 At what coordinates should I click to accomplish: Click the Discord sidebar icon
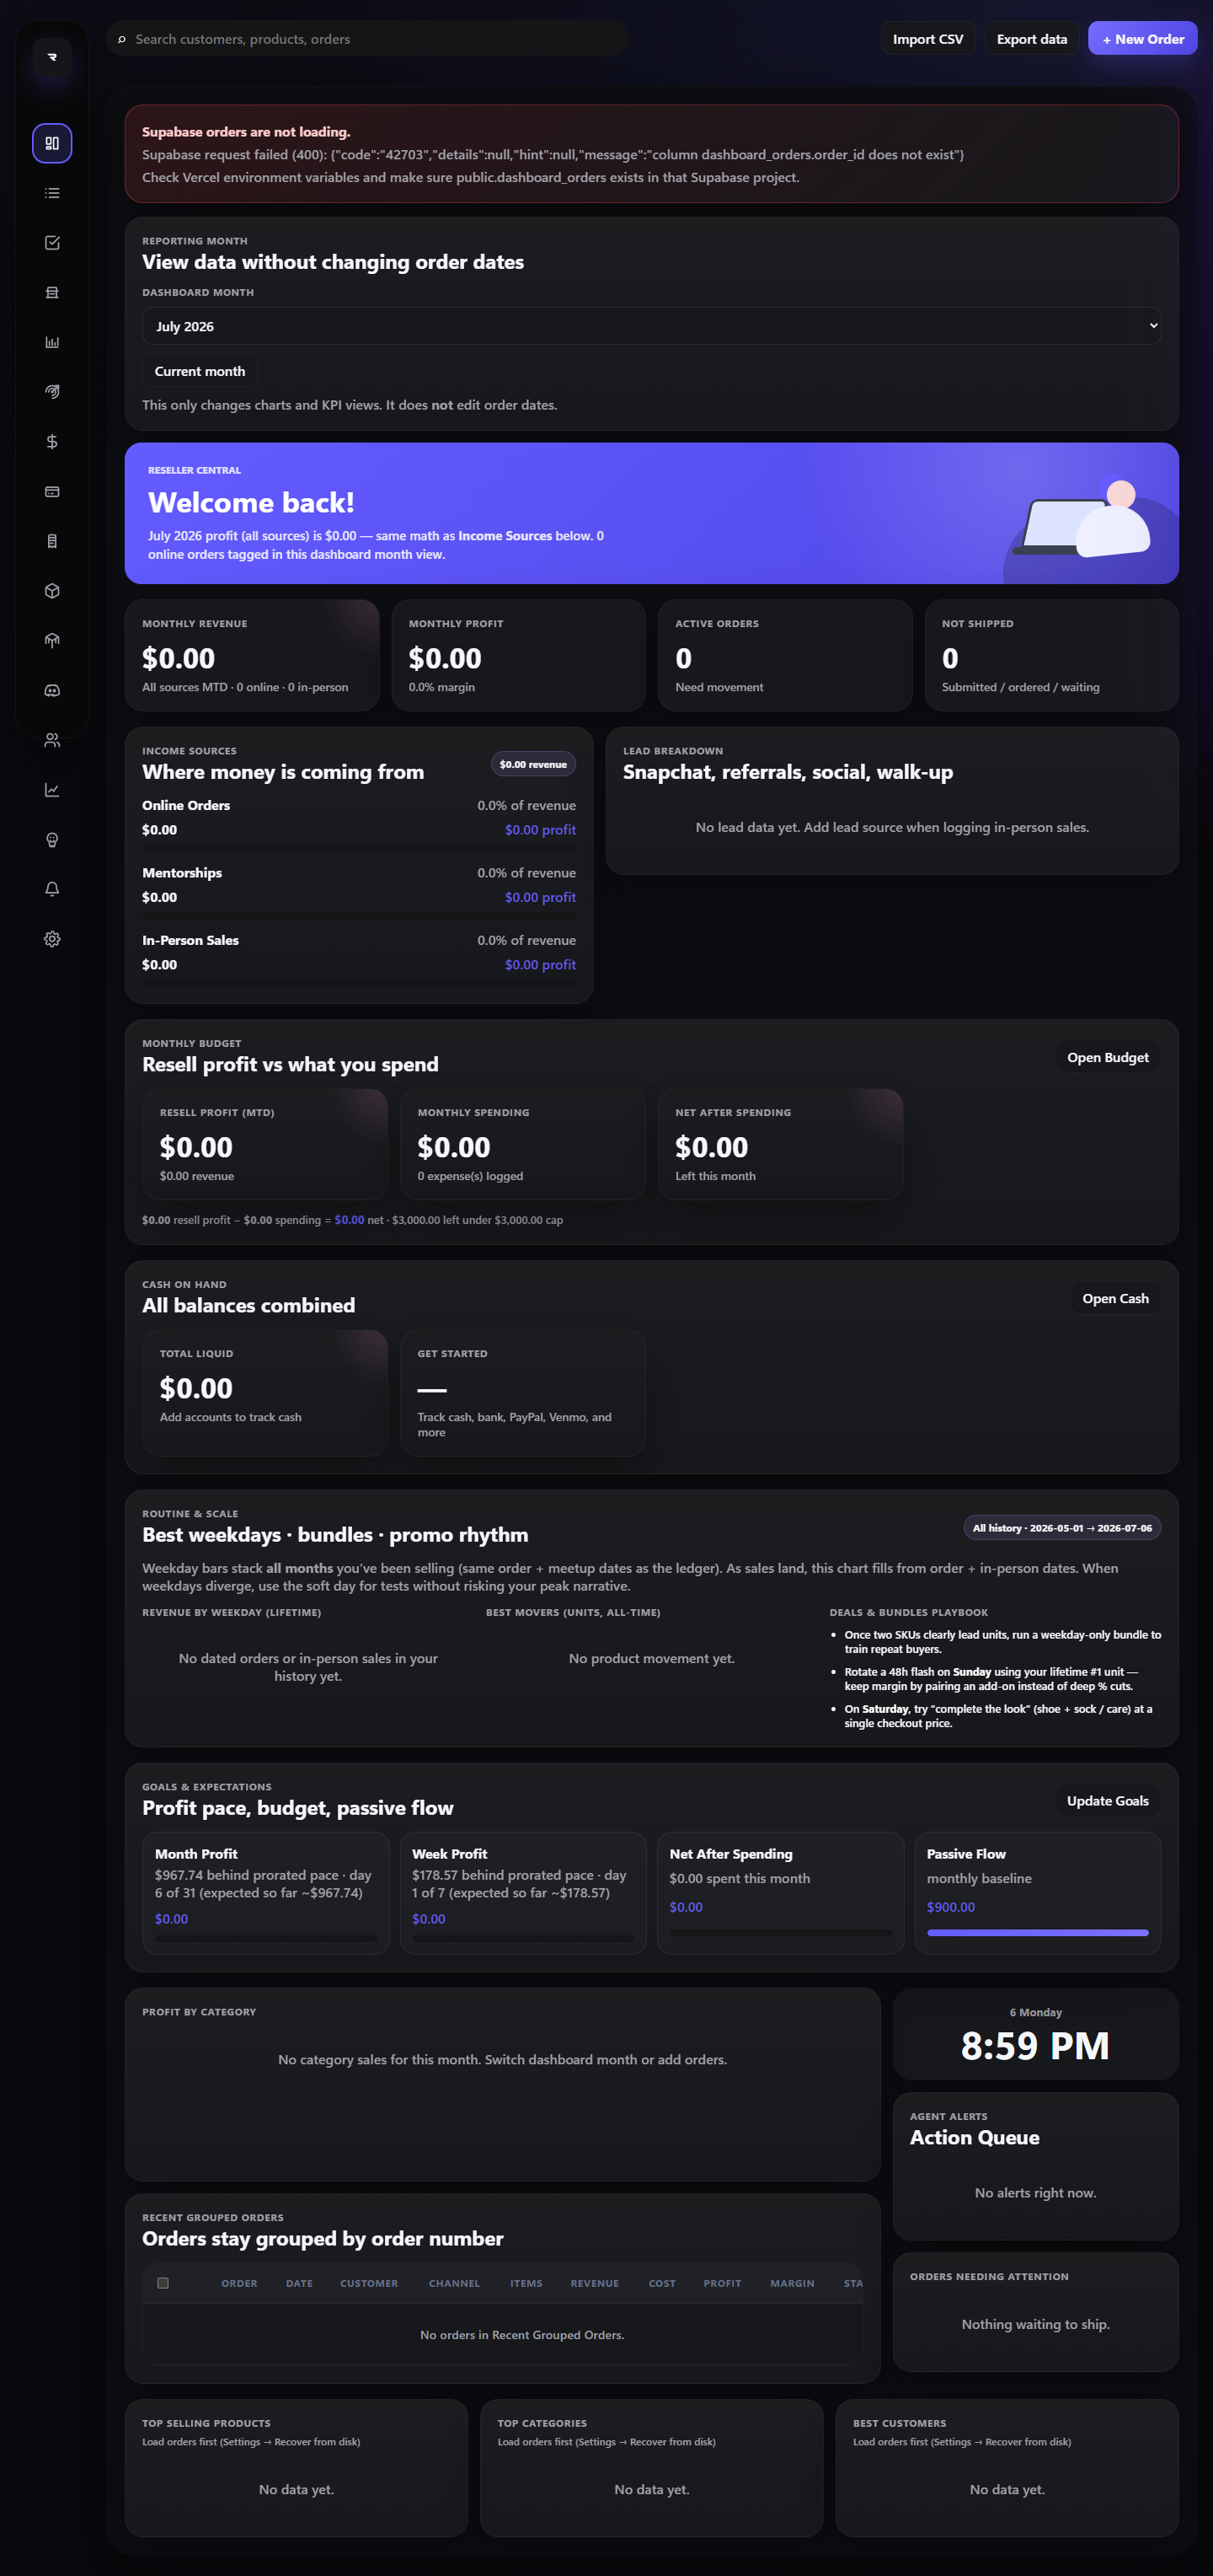click(x=52, y=690)
